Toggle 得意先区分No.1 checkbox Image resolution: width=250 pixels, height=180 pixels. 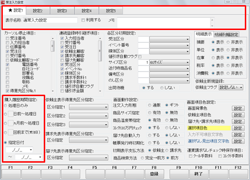point(8,91)
